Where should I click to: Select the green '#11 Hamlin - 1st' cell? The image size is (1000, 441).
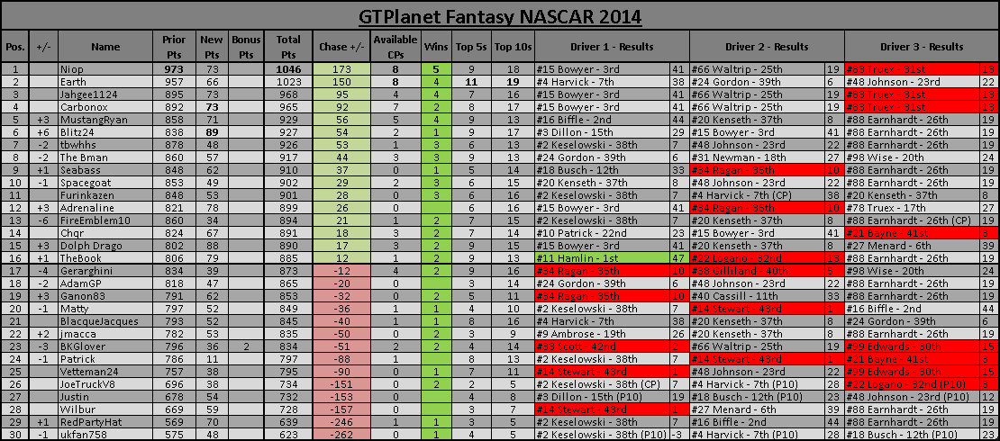point(603,258)
